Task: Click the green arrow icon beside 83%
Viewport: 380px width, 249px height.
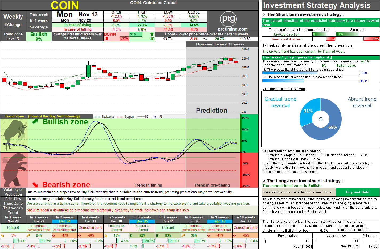Action: (157, 235)
